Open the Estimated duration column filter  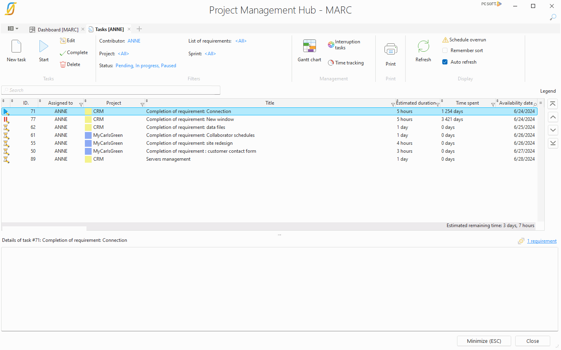tap(437, 105)
